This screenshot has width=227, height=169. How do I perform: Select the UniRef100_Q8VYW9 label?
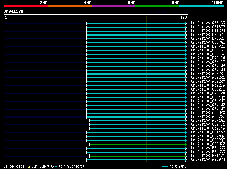click(x=208, y=101)
